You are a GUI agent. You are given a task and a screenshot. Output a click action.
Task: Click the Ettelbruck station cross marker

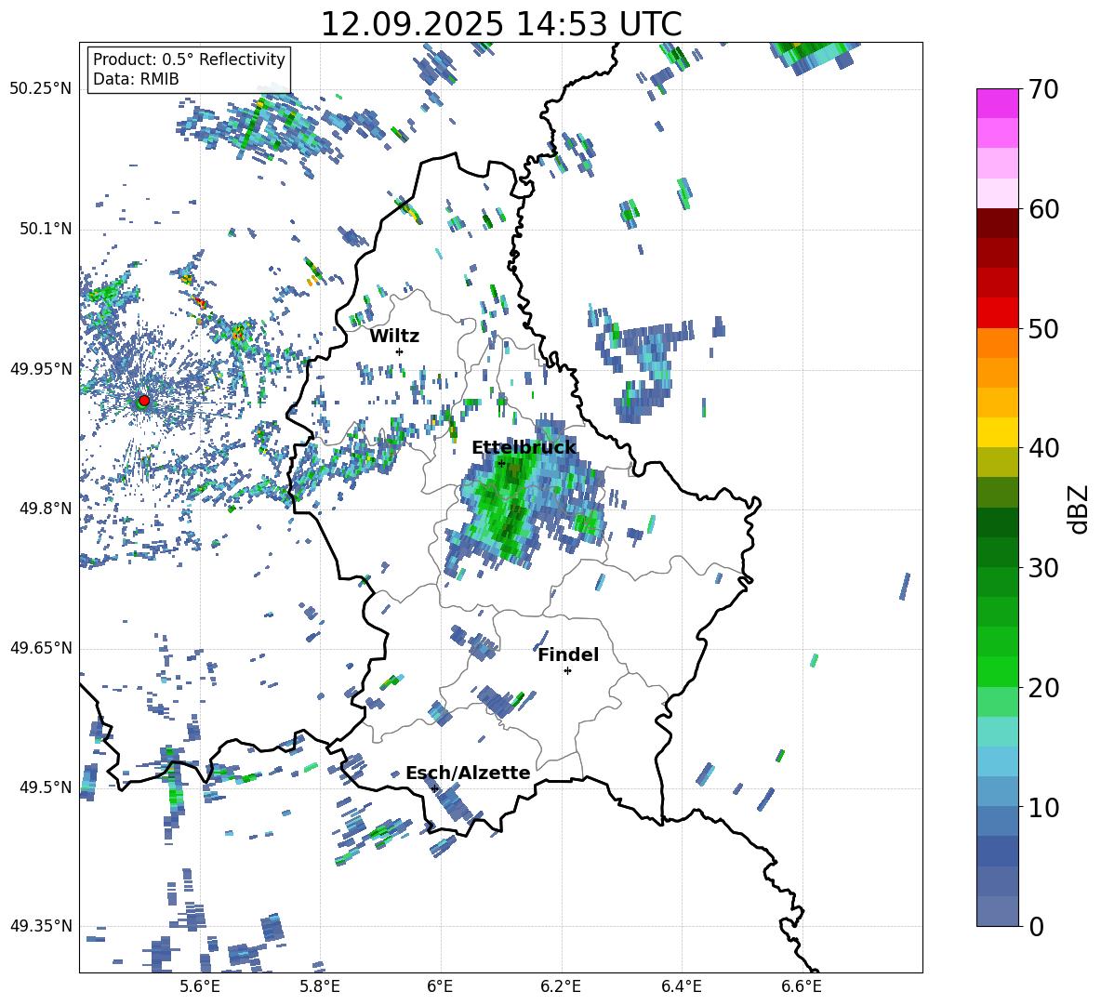click(501, 463)
